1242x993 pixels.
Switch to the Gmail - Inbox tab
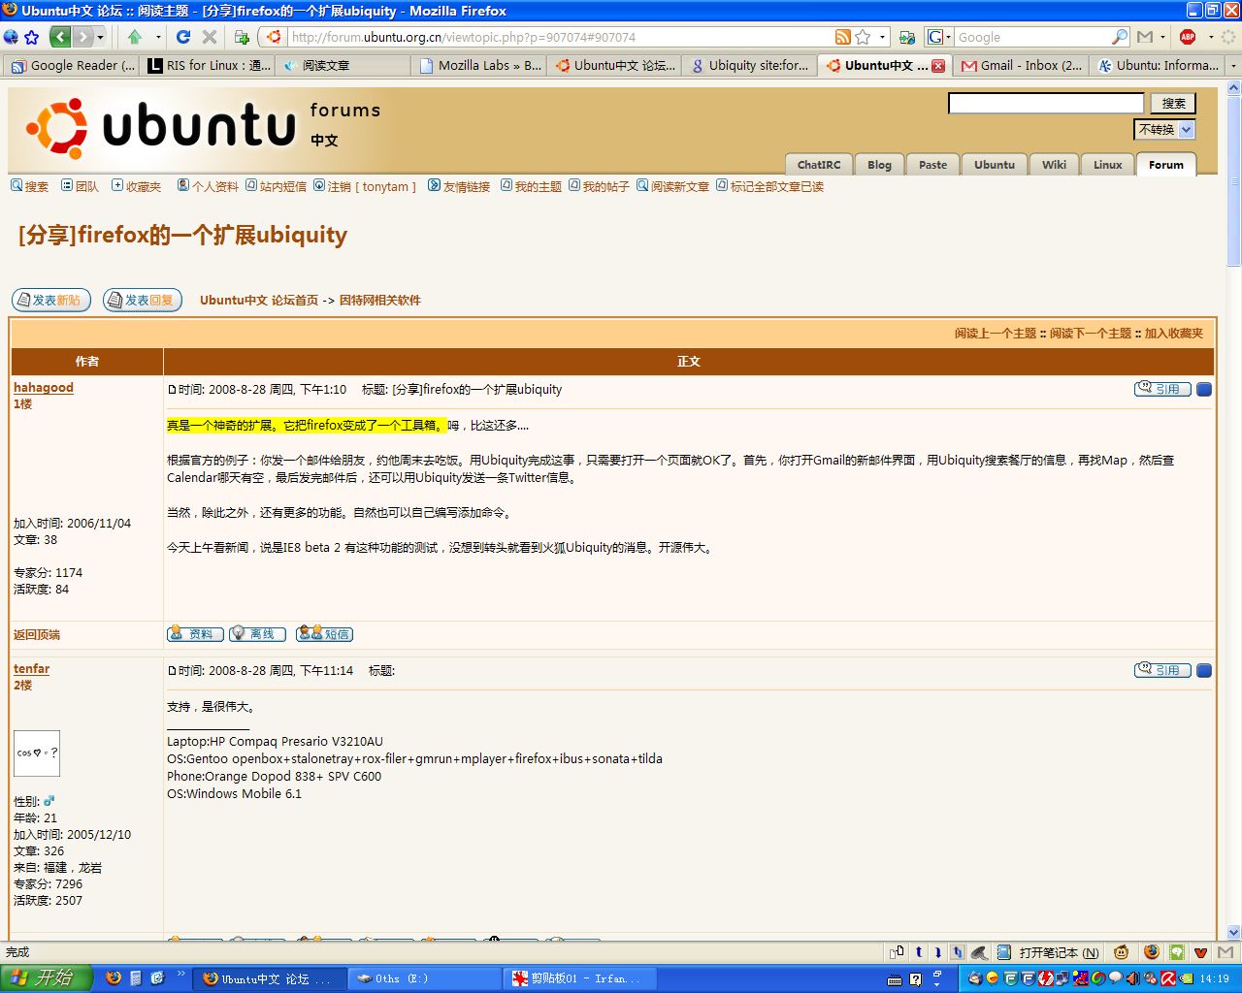1021,65
